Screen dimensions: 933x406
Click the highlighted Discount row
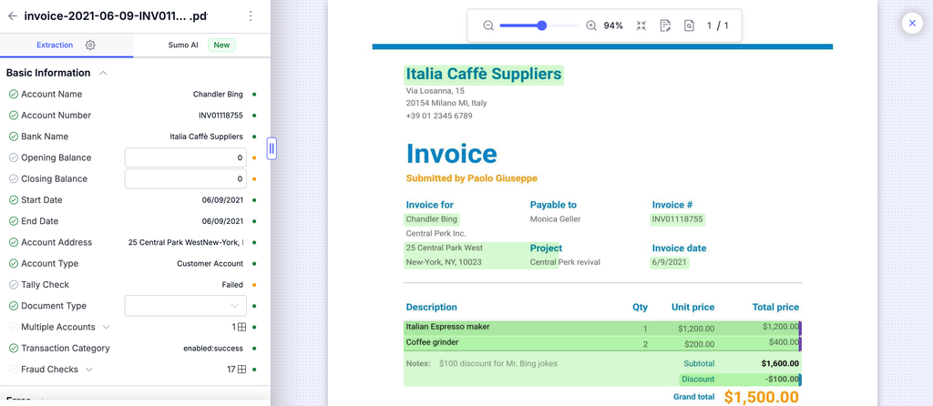[740, 380]
